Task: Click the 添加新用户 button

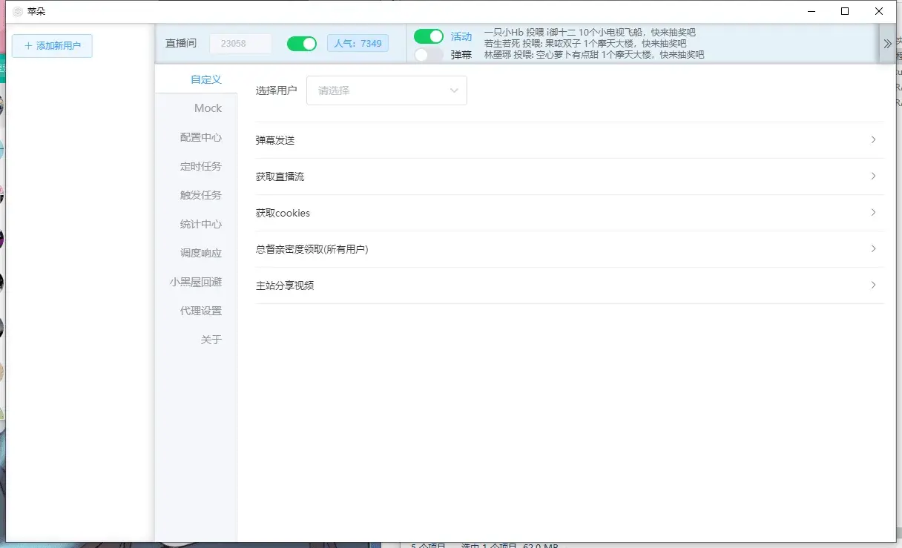Action: pyautogui.click(x=52, y=45)
